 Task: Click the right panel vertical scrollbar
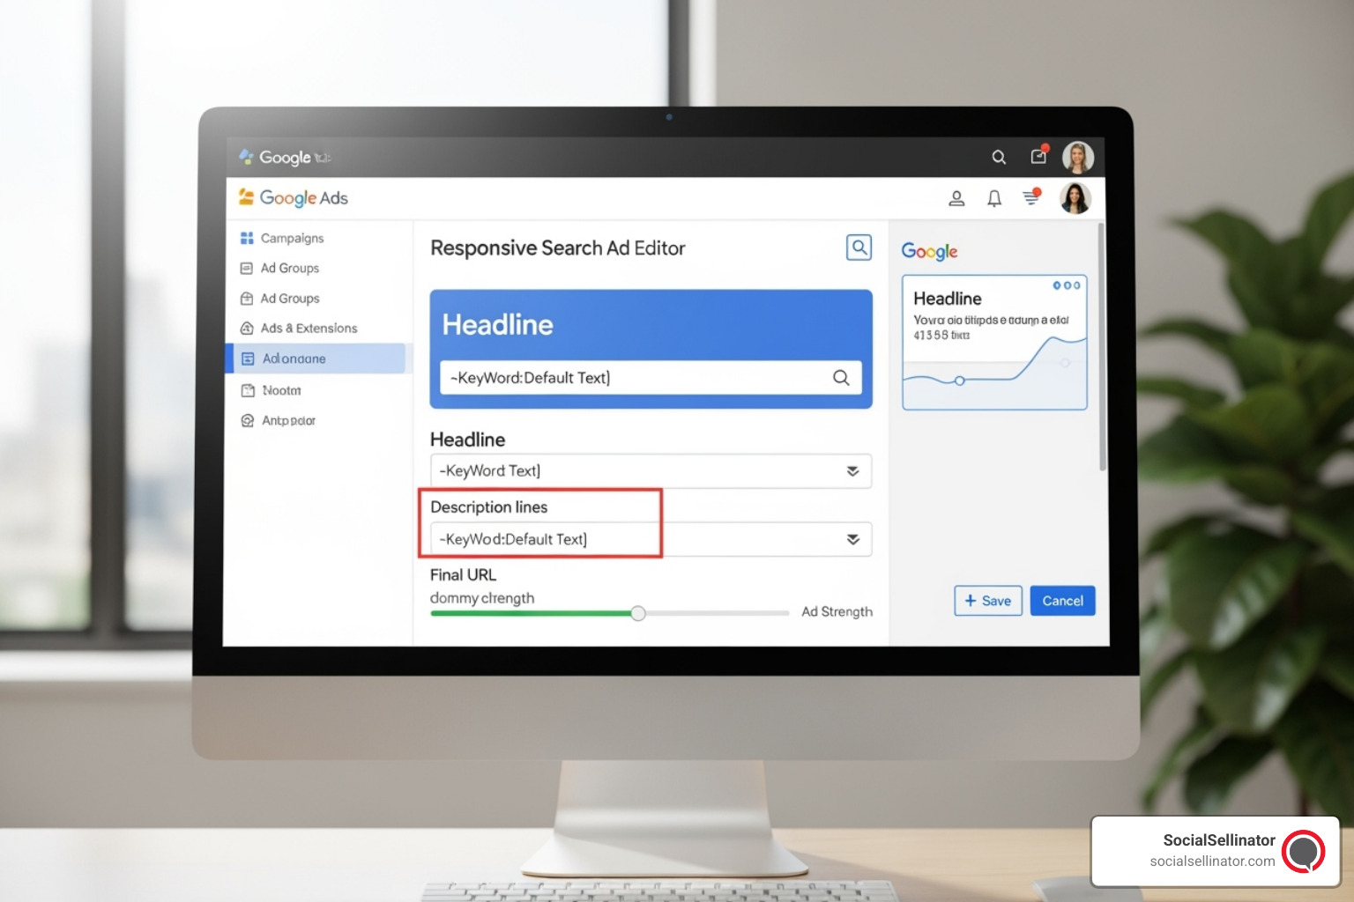pos(1102,347)
